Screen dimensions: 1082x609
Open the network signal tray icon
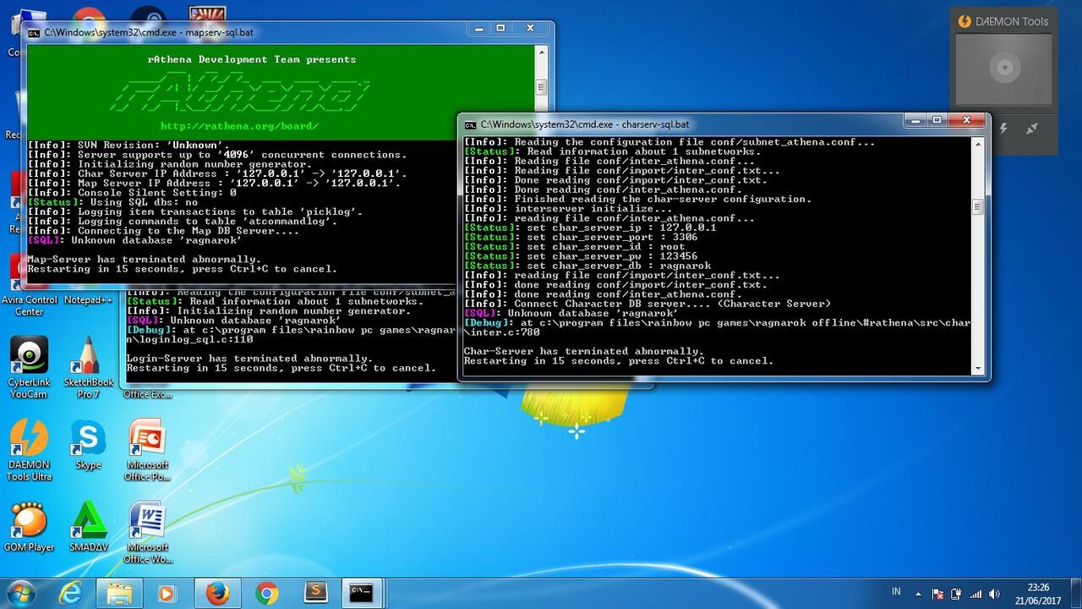click(975, 594)
